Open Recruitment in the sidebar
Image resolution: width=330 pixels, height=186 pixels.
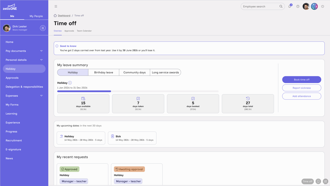click(24, 141)
